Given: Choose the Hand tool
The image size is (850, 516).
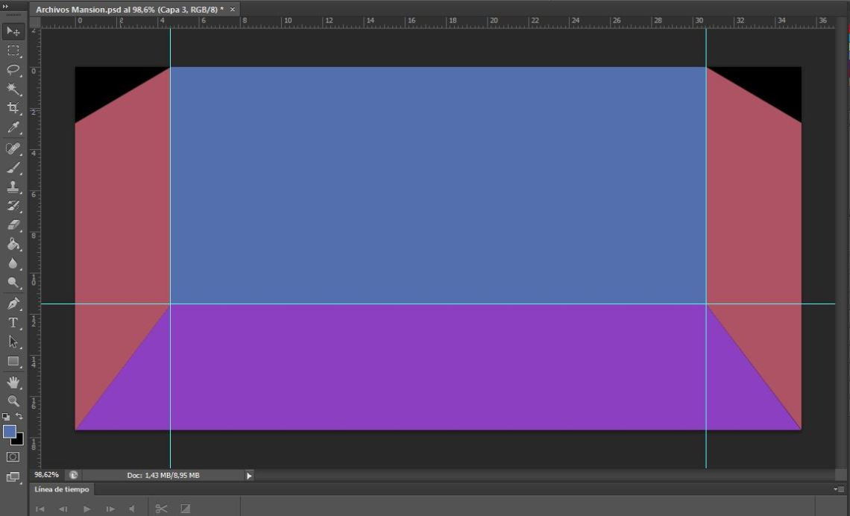Looking at the screenshot, I should pyautogui.click(x=13, y=382).
